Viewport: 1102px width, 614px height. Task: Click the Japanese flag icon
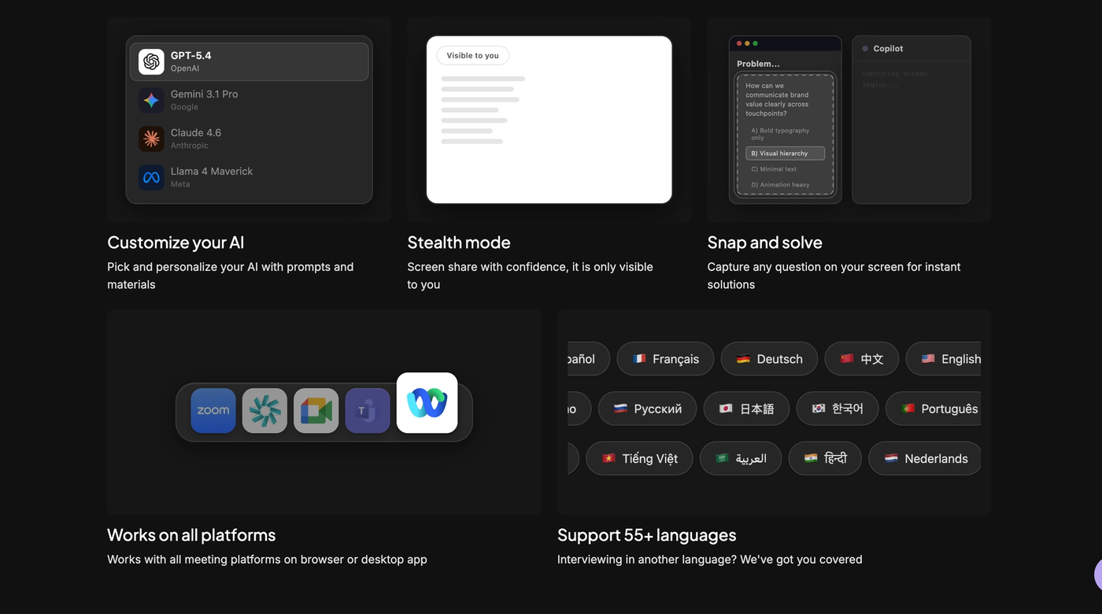coord(726,409)
